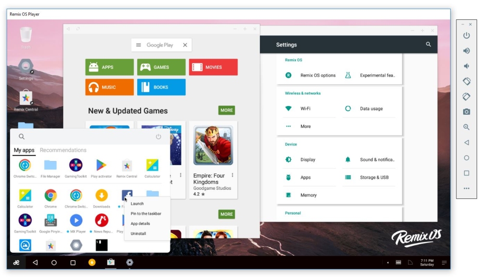
Task: Open Experimental features in Settings
Action: (x=370, y=75)
